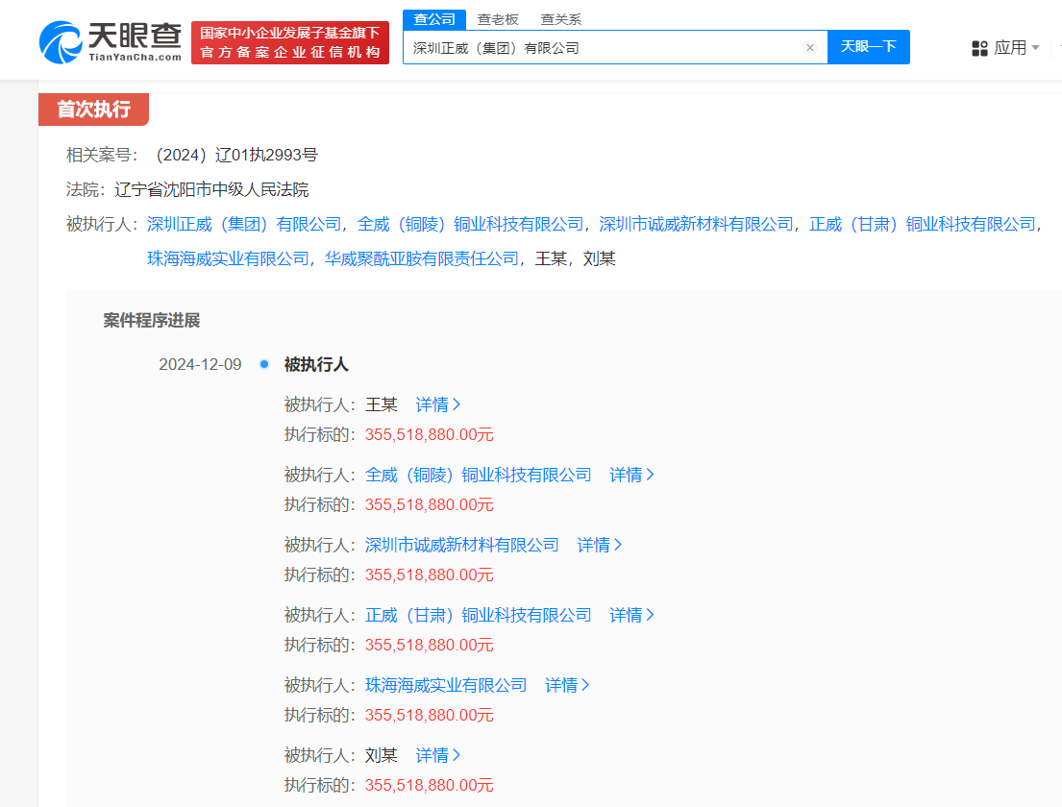1062x807 pixels.
Task: Open 详情 for 正威（甘肃）铜业科技有限公司
Action: (631, 615)
